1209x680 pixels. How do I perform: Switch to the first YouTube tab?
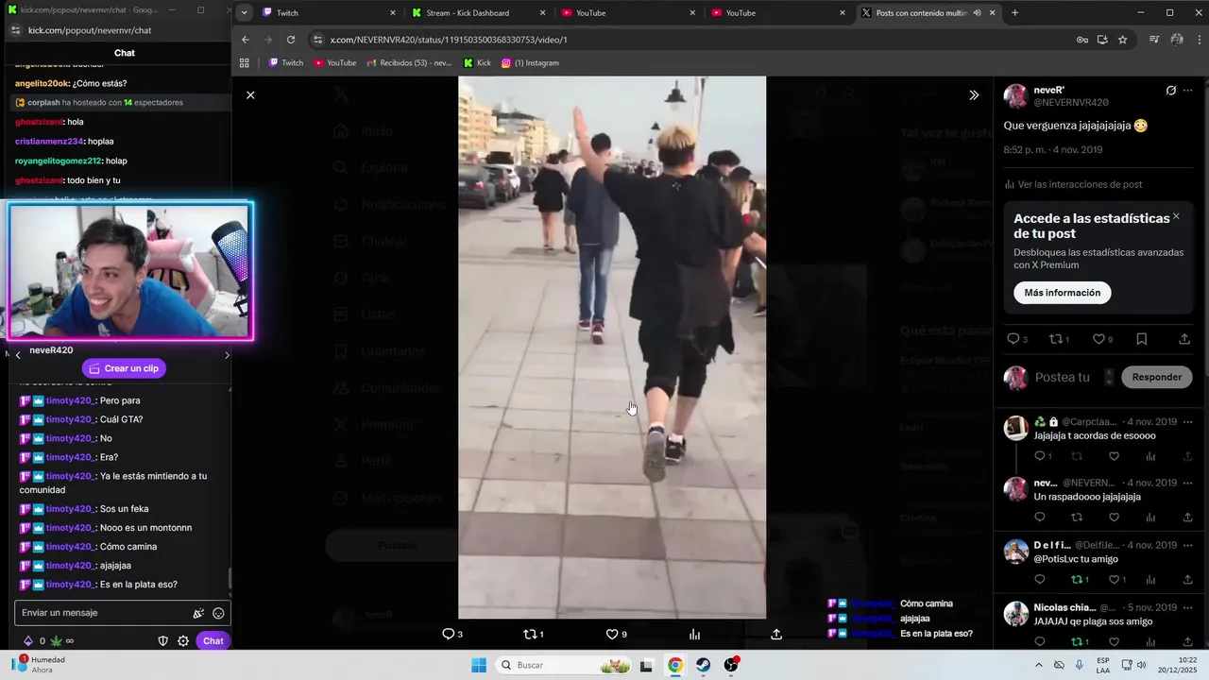pos(628,13)
